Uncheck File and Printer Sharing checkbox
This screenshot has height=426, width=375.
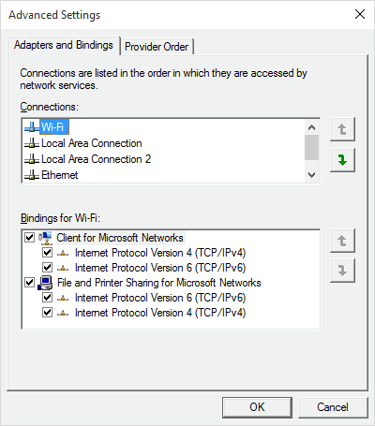29,283
